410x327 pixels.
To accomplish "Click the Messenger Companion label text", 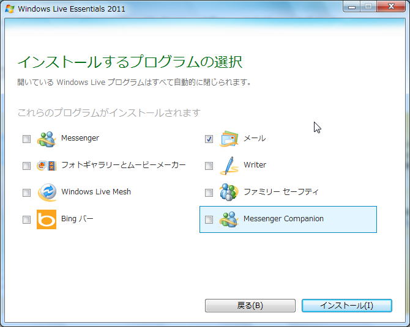I will [x=283, y=219].
